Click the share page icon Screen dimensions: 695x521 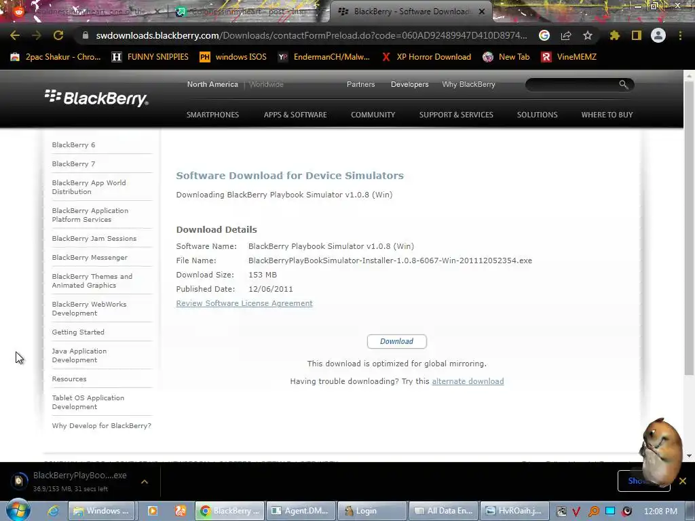tap(566, 35)
